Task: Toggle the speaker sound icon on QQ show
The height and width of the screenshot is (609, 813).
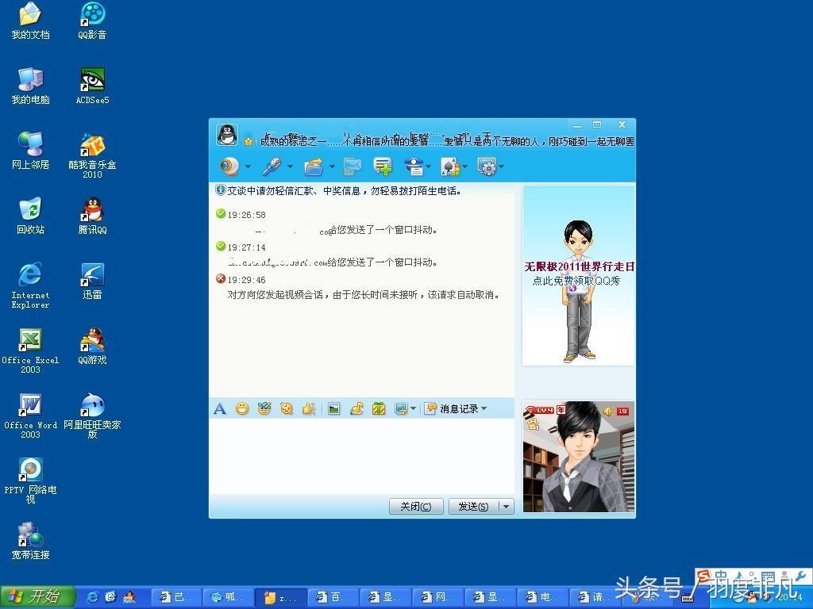Action: (608, 411)
